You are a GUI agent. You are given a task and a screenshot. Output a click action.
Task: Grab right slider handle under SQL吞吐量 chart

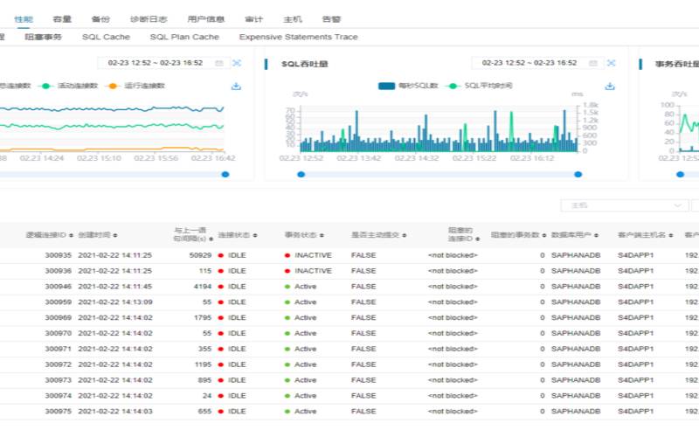point(578,174)
